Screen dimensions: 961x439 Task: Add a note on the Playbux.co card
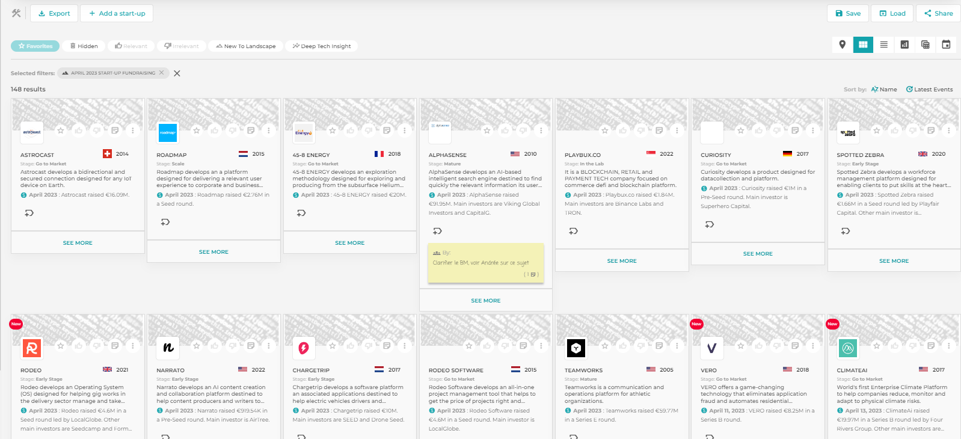tap(659, 130)
